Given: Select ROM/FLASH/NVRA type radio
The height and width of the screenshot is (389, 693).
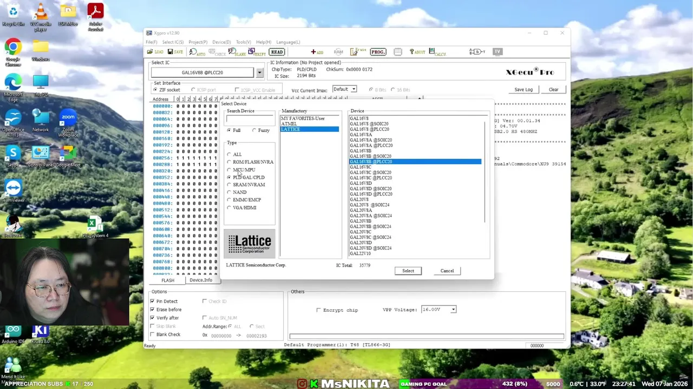Looking at the screenshot, I should click(x=229, y=162).
